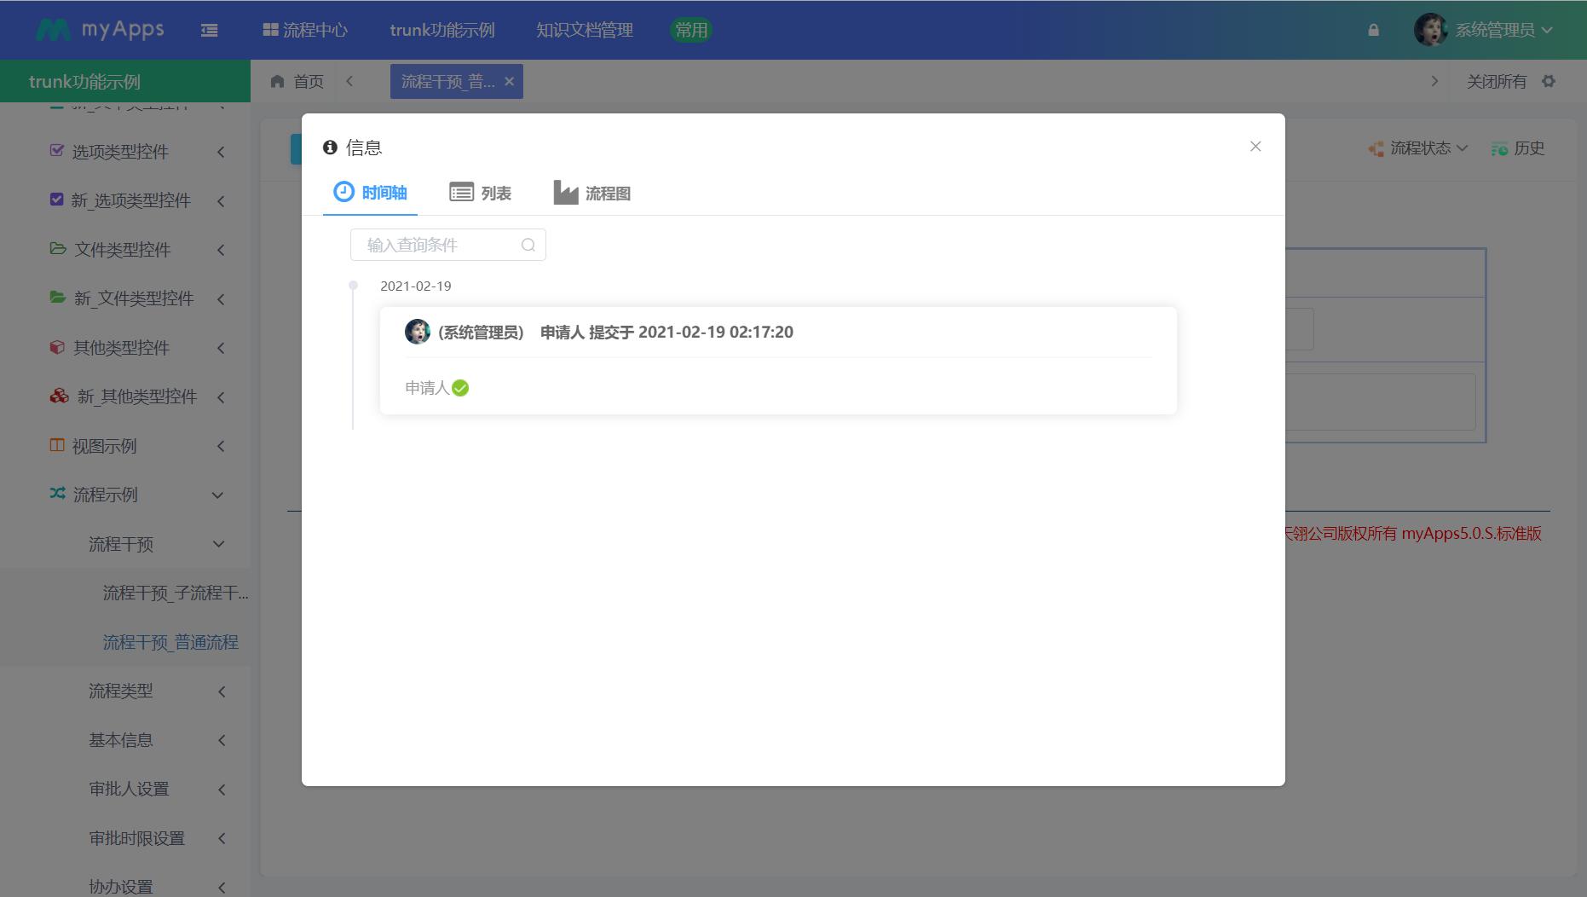1587x897 pixels.
Task: Click the lock screen icon
Action: click(1373, 30)
